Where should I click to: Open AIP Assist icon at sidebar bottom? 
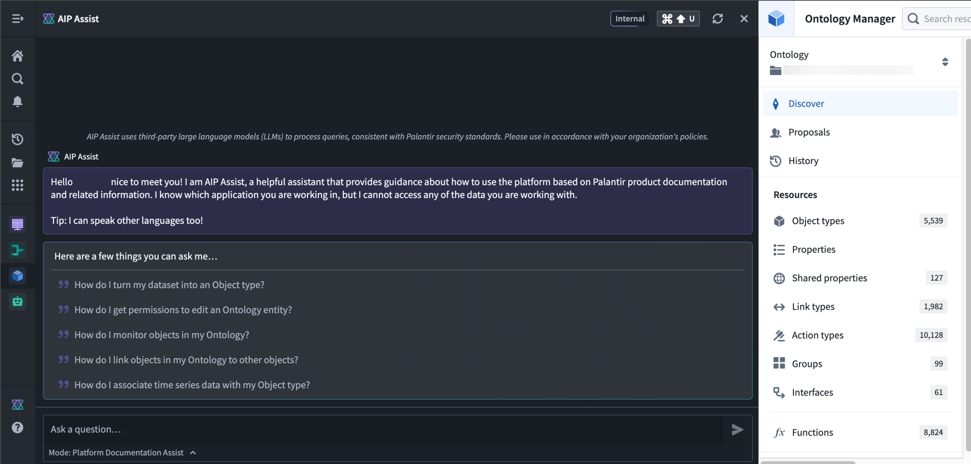18,405
